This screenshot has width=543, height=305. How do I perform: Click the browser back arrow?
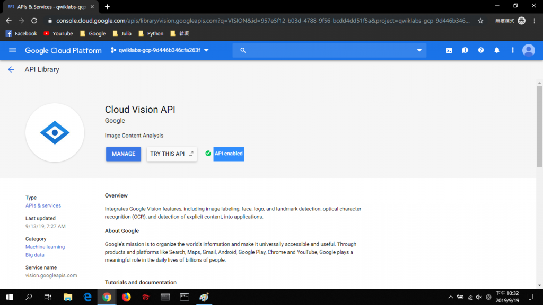click(8, 21)
